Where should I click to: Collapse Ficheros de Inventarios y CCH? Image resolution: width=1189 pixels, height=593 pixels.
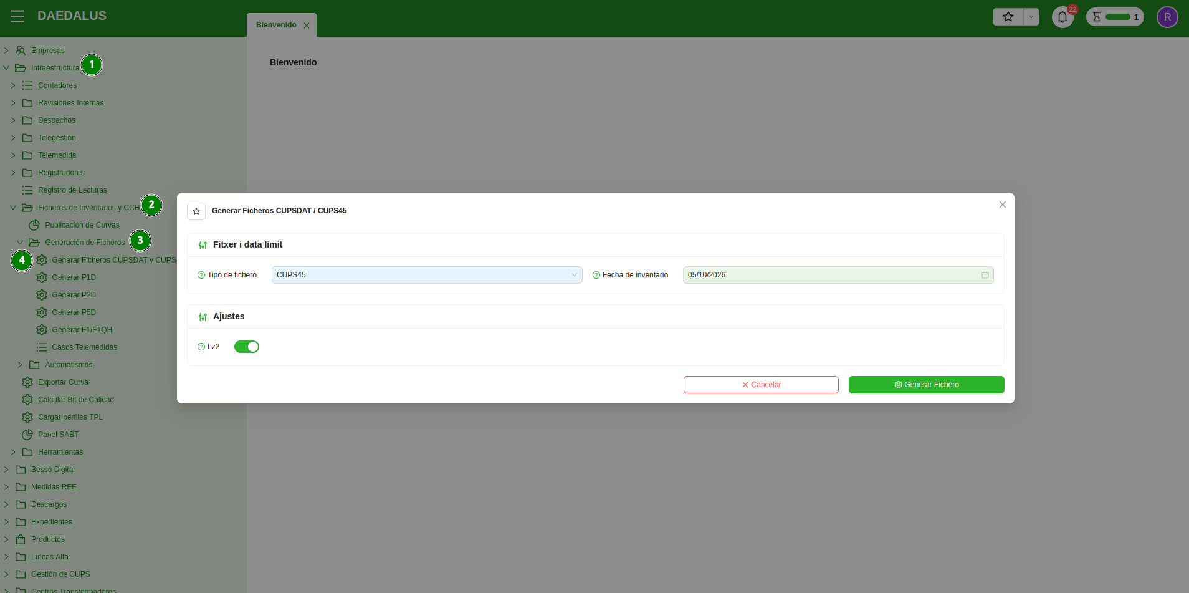click(13, 208)
